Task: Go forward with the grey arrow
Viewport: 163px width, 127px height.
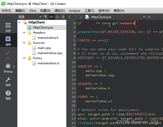Action: (x=75, y=17)
